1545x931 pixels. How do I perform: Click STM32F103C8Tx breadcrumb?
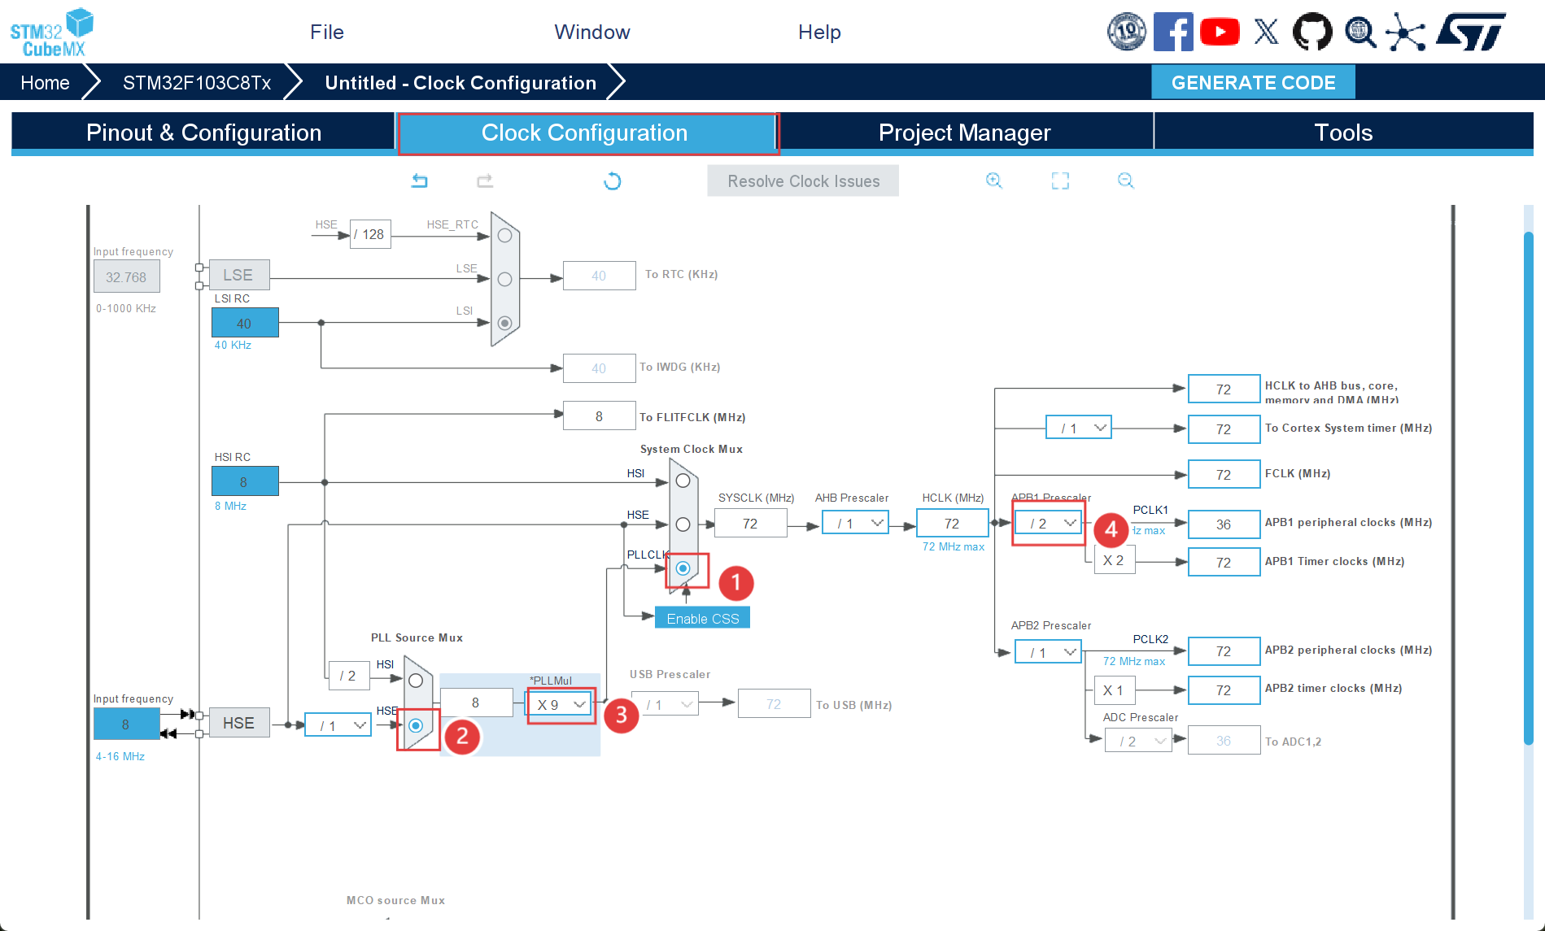(x=197, y=82)
